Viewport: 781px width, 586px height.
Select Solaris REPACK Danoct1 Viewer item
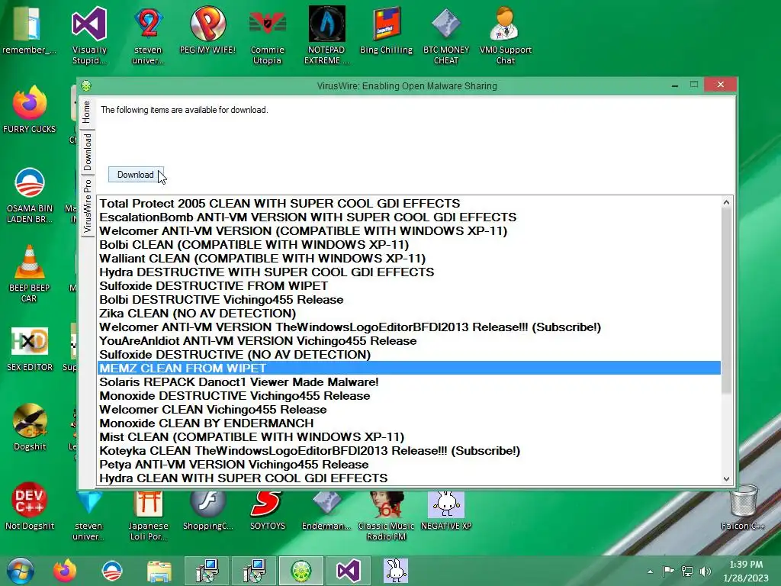point(409,382)
